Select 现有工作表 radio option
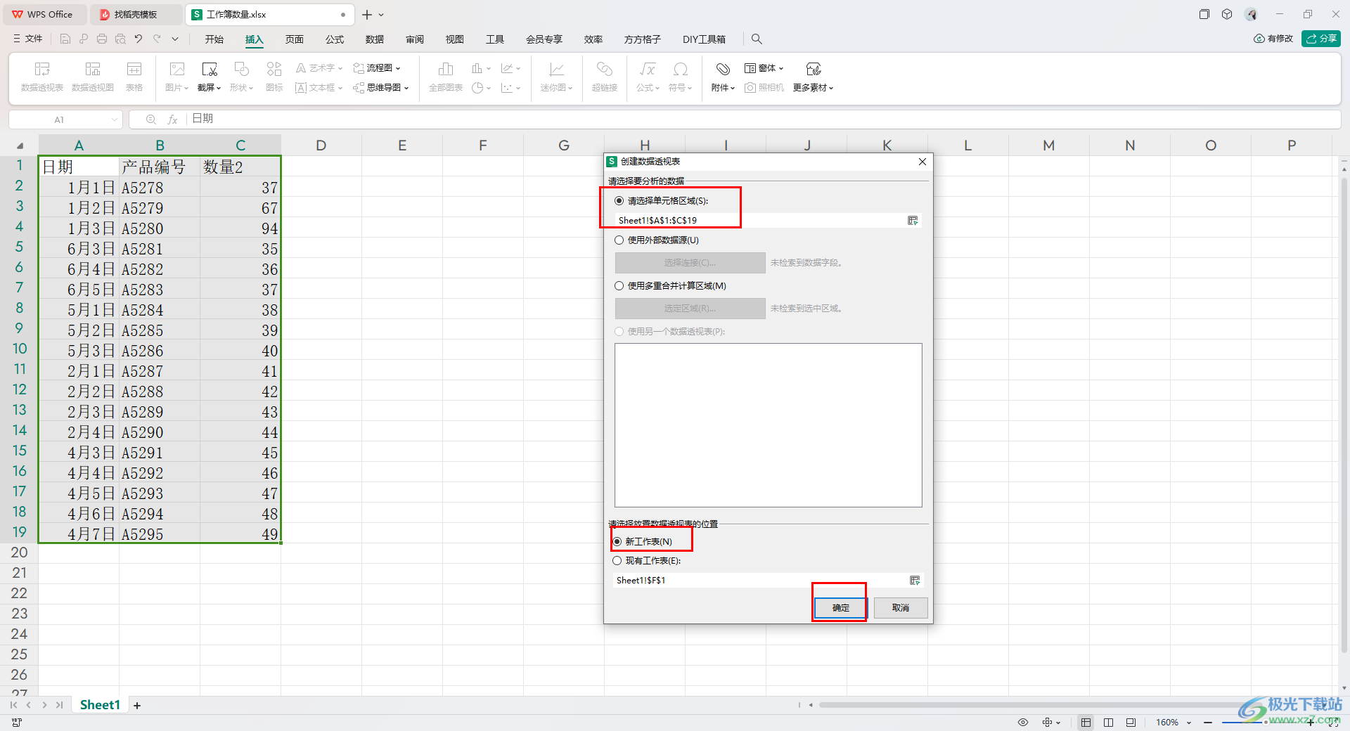Image resolution: width=1350 pixels, height=731 pixels. [617, 561]
